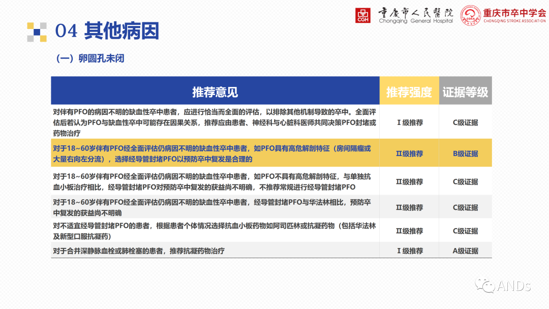Screen dimensions: 549x309
Task: Select the recommendation comparing 封堵PFO与华法林
Action: click(x=212, y=207)
